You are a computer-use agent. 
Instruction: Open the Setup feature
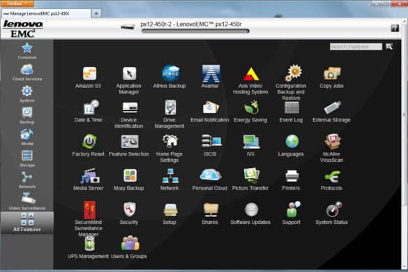pyautogui.click(x=169, y=213)
